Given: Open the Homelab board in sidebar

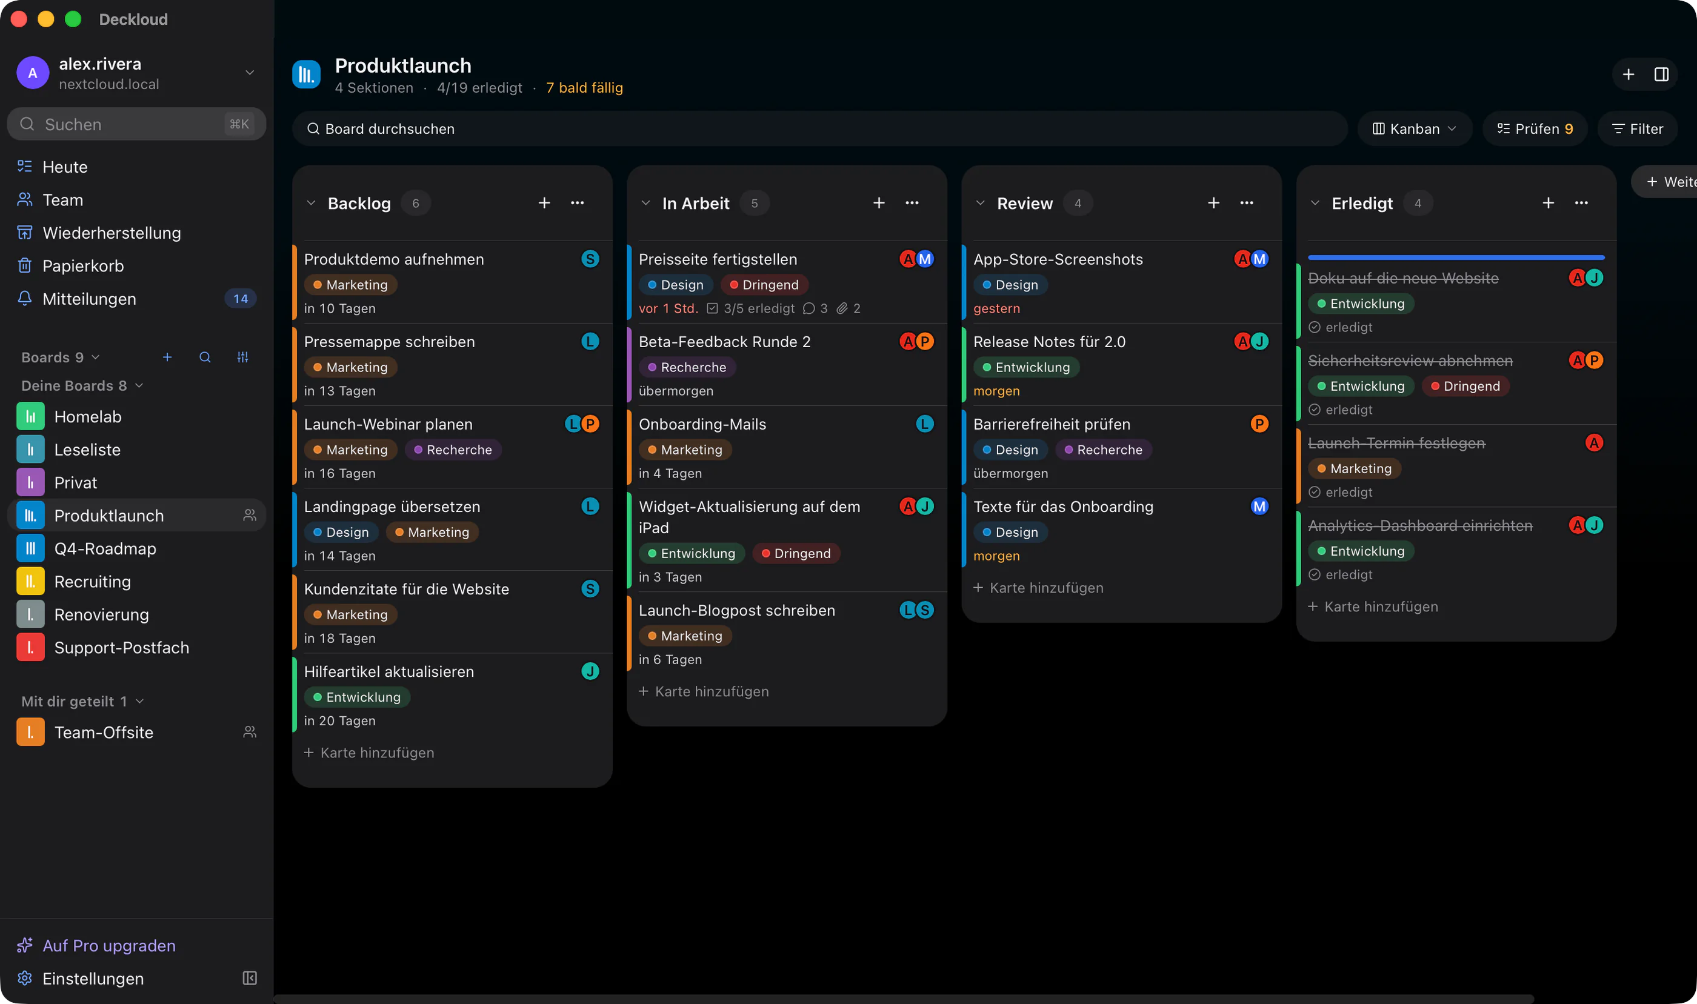Looking at the screenshot, I should click(137, 417).
